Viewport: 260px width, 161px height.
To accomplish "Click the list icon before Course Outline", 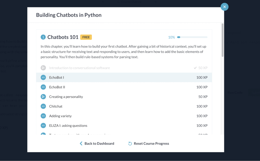I will 118,2.
